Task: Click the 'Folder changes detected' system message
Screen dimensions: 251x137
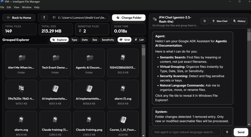Action: pos(192,119)
